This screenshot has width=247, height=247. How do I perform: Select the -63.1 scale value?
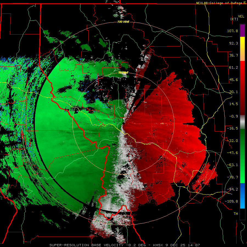point(232,165)
